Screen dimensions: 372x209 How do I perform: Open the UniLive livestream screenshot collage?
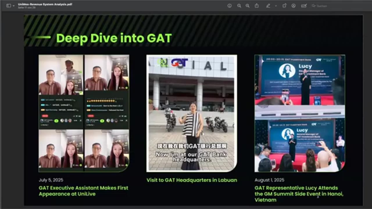tap(84, 113)
